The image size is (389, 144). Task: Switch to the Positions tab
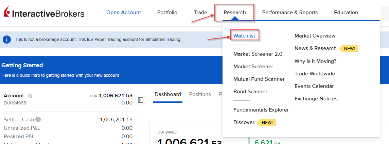click(x=200, y=94)
